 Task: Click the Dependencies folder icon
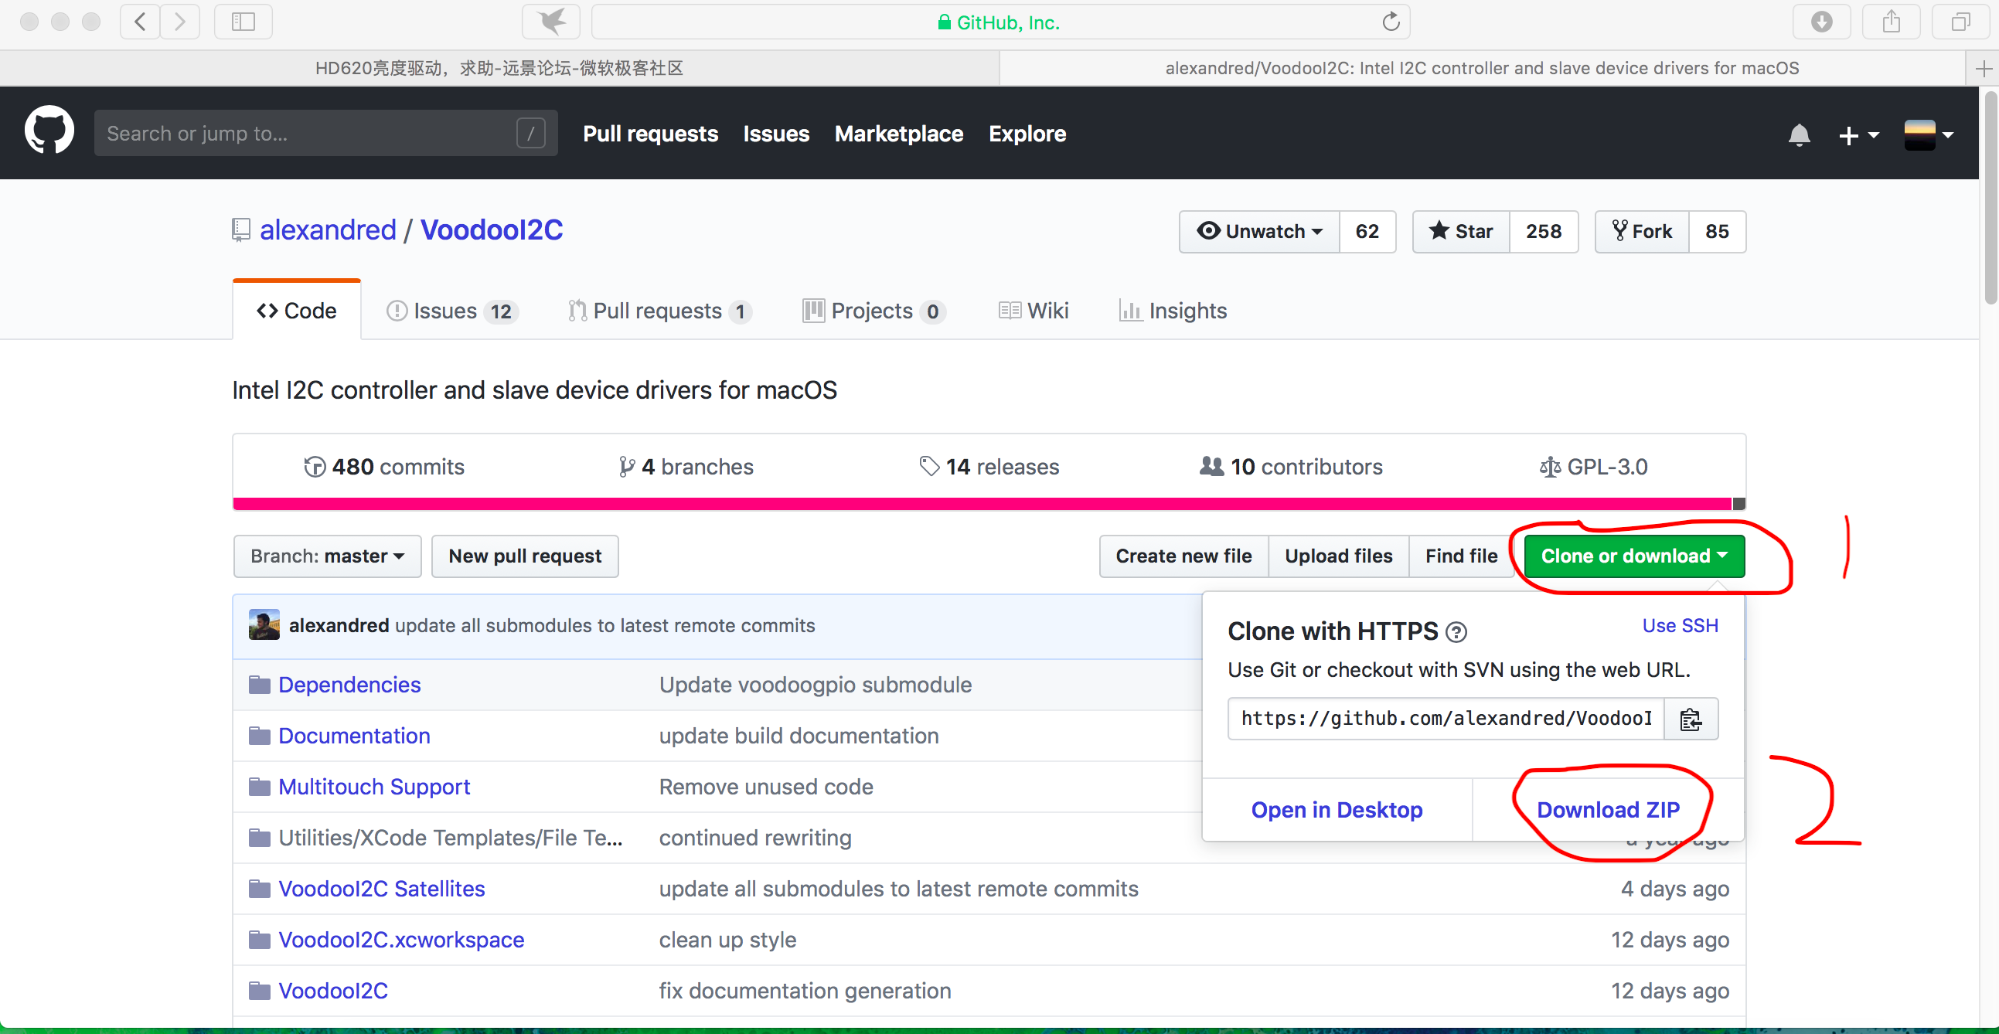point(259,685)
